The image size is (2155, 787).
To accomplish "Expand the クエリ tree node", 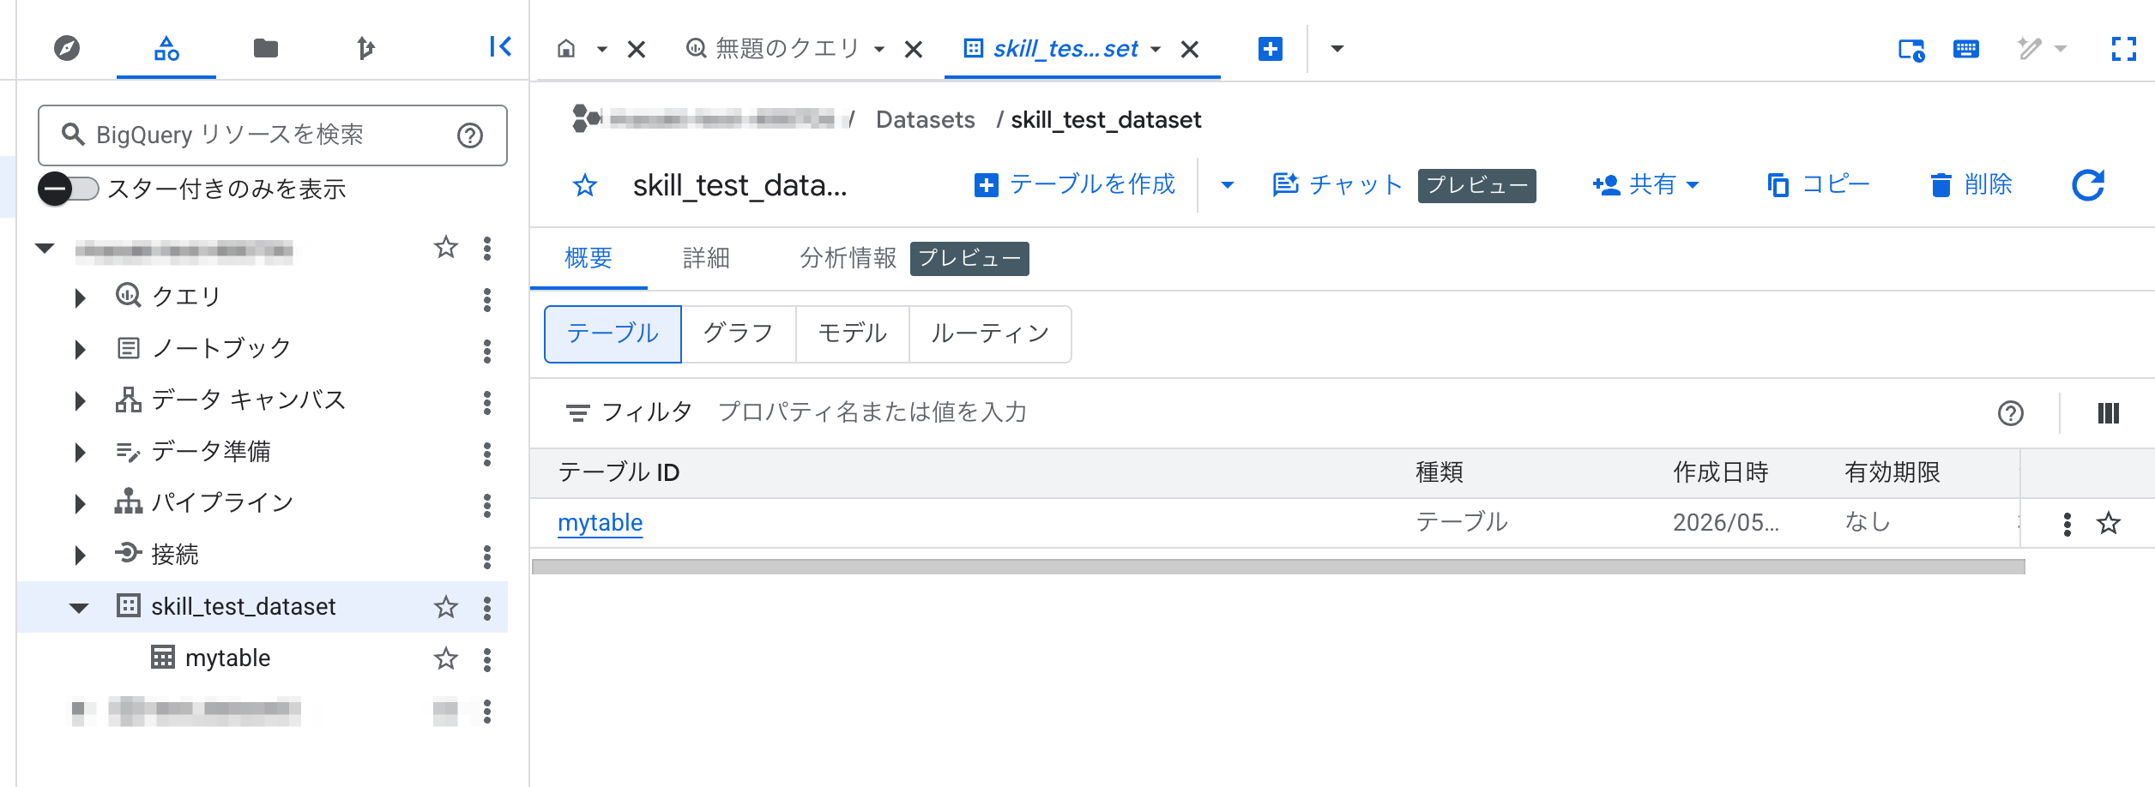I will 81,297.
